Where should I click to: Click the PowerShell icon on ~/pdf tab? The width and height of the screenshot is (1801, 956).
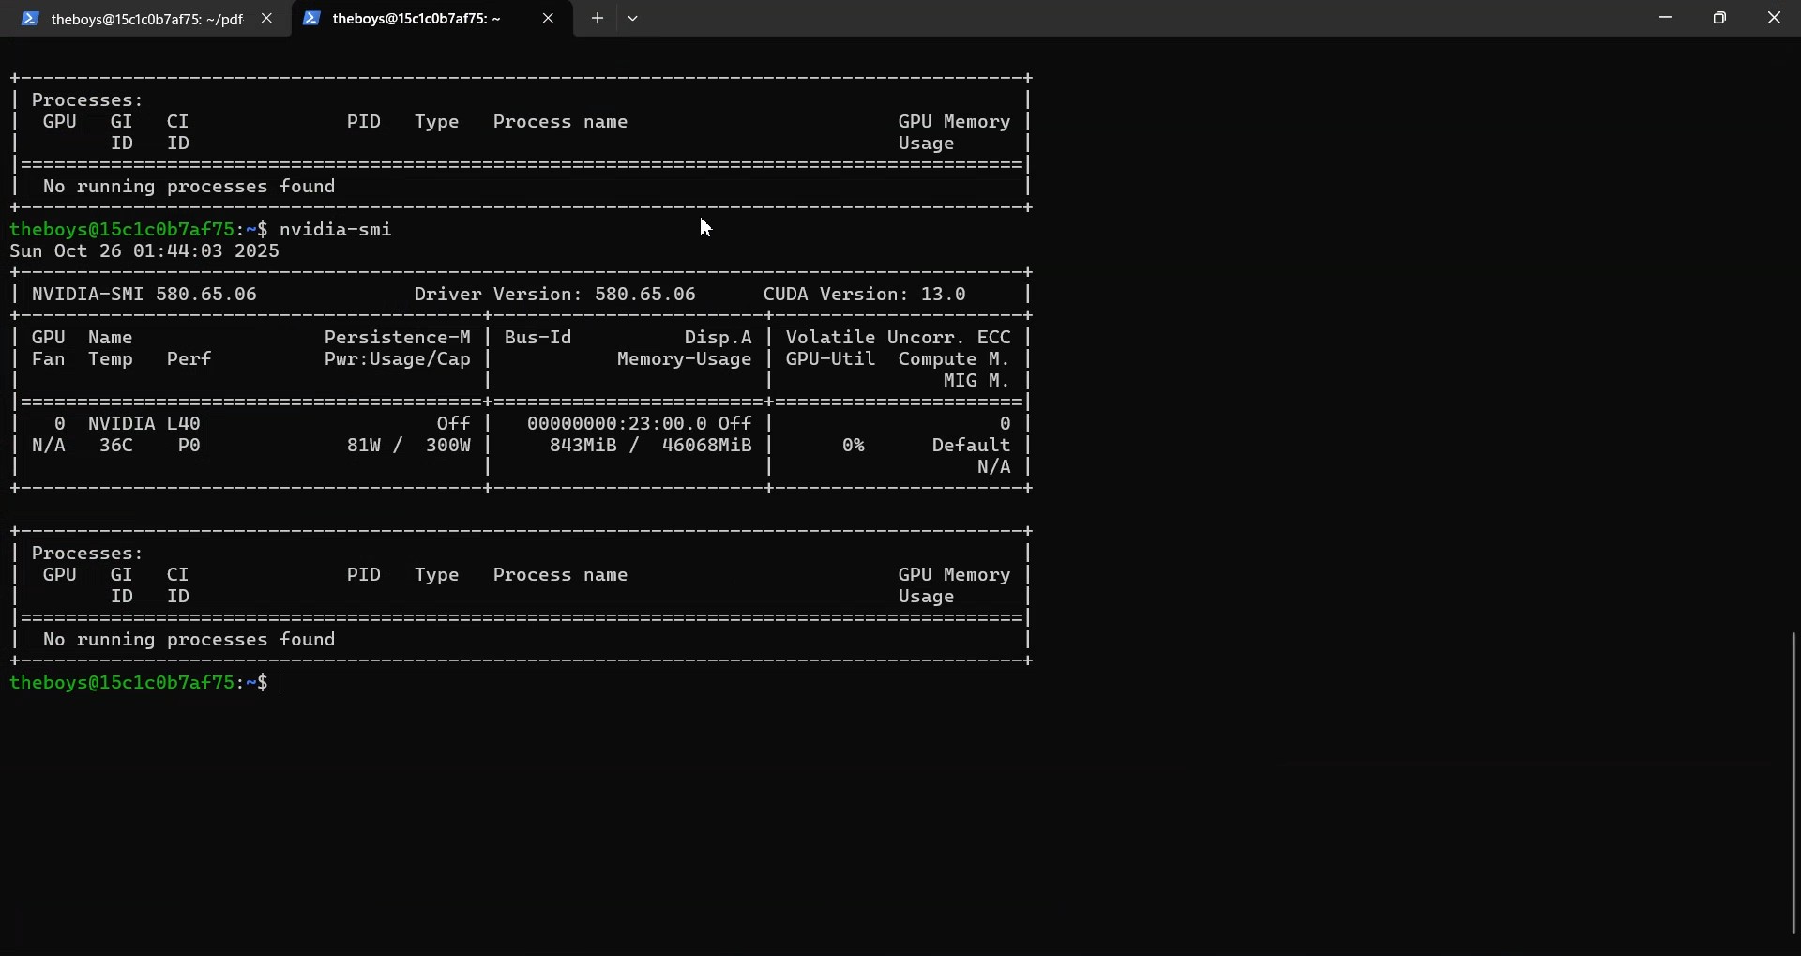30,19
